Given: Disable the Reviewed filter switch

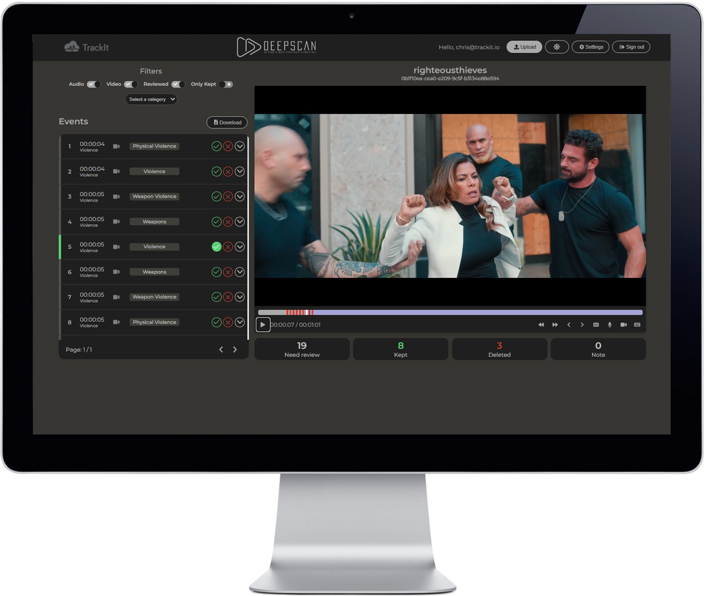Looking at the screenshot, I should tap(178, 84).
